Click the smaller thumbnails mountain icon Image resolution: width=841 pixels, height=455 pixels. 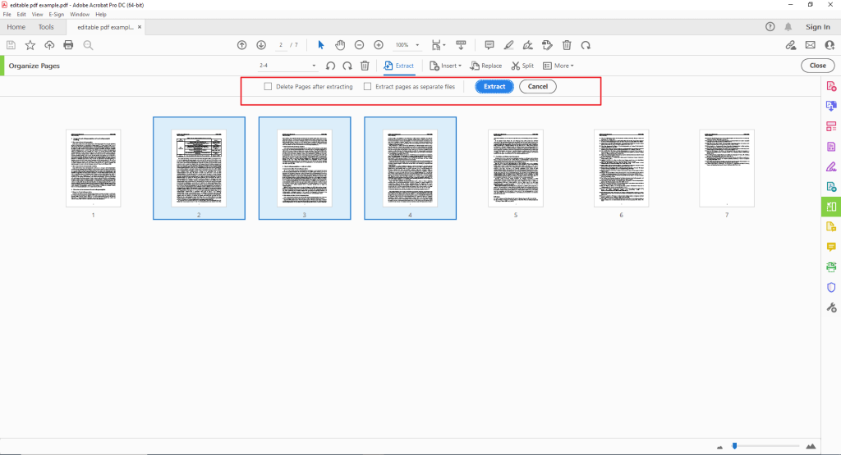719,447
